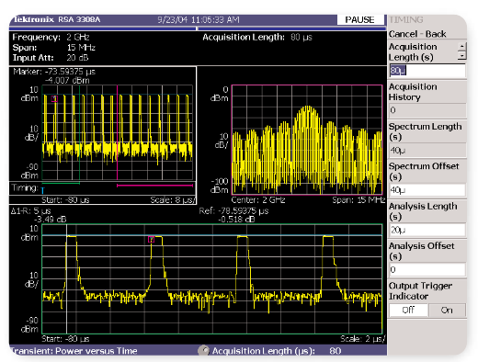Image resolution: width=478 pixels, height=362 pixels.
Task: Click the Acquisition Length value field
Action: pos(427,71)
